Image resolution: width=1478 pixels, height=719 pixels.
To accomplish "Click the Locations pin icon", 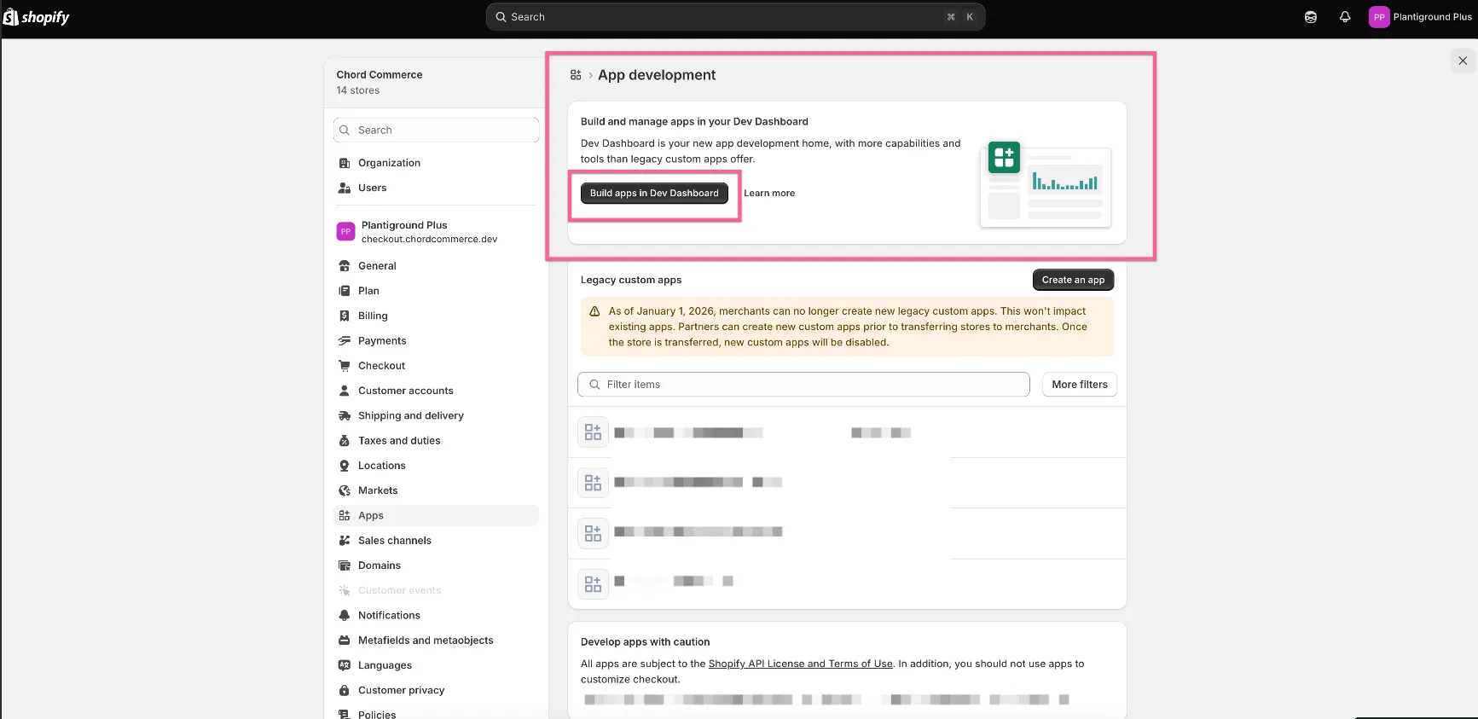I will pyautogui.click(x=345, y=466).
